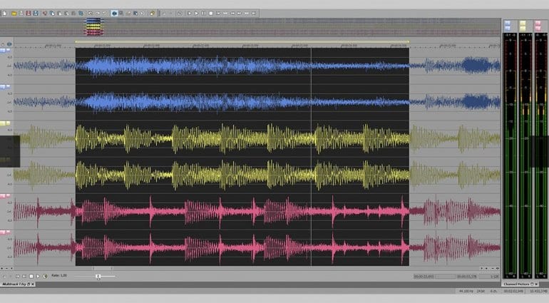Click the yellow help icon in the toolbar
549x303 pixels.
[153, 14]
